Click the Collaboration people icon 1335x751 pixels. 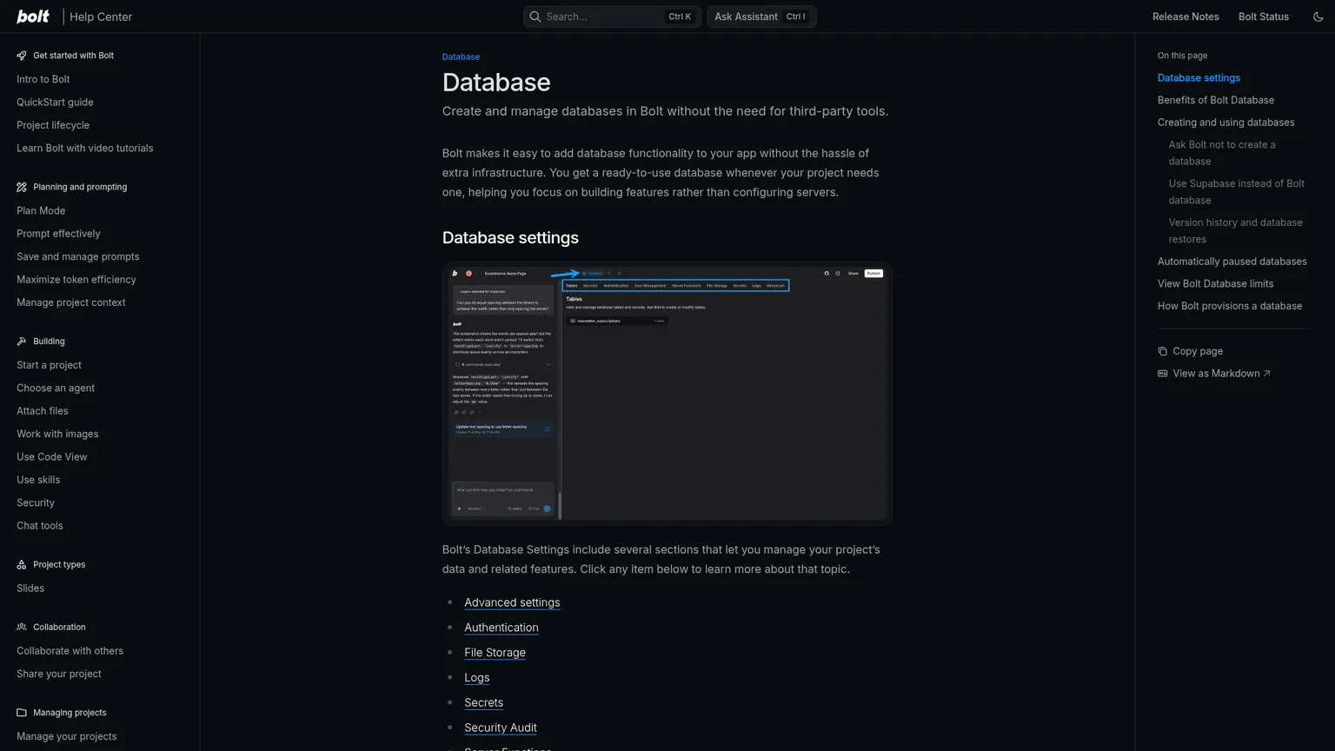coord(22,628)
